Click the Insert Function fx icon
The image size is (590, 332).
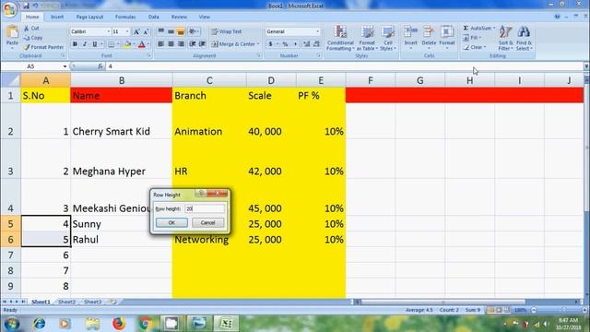(x=100, y=66)
